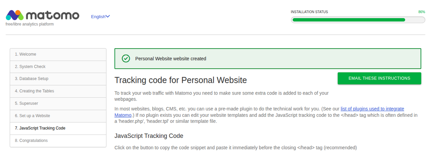Click the JavaScript Tracking Code section heading
Screen dimensions: 431x154
click(149, 136)
